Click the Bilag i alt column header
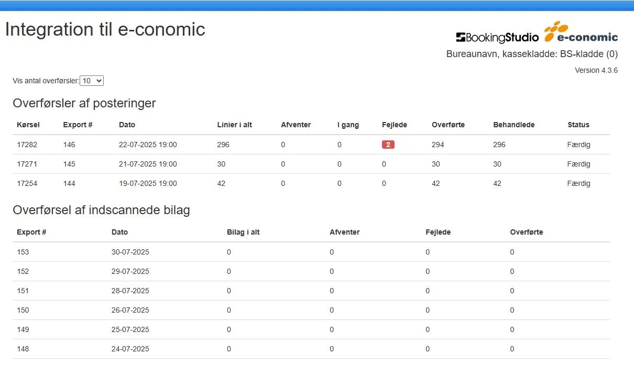Viewport: 634px width, 365px height. click(x=243, y=232)
